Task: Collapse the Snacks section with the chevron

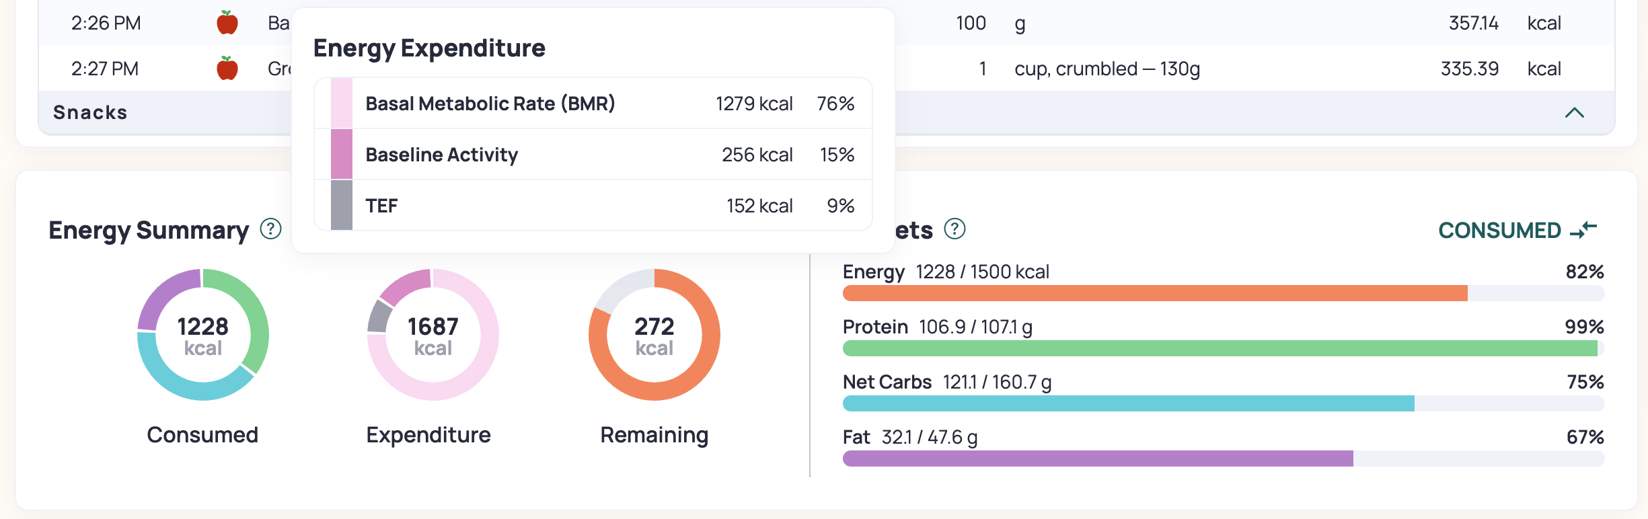Action: (1574, 112)
